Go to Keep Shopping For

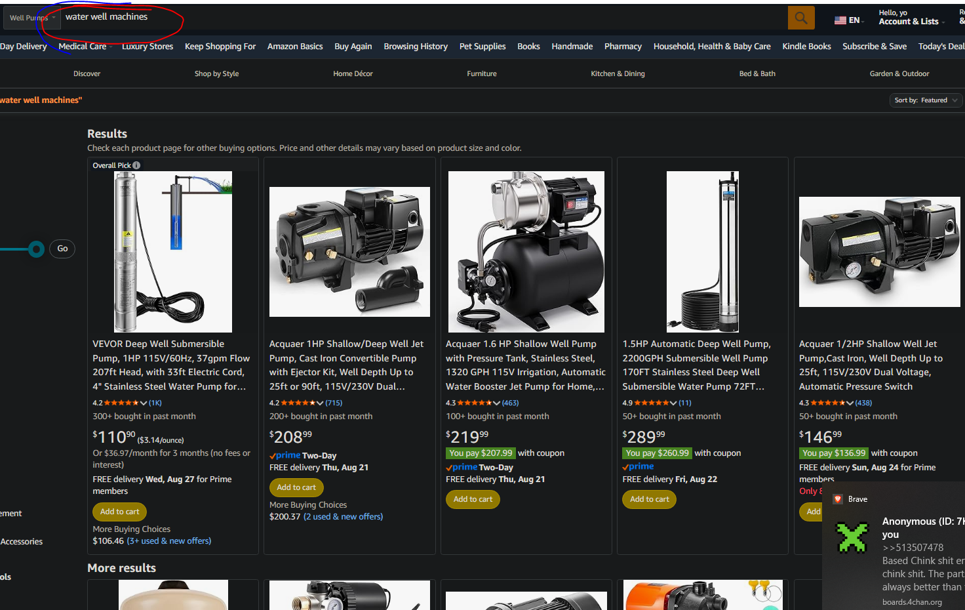pos(220,47)
